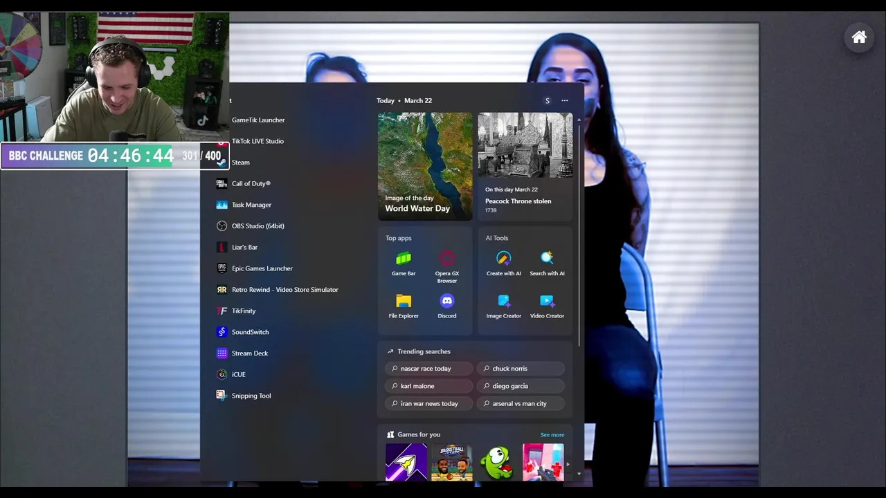Viewport: 886px width, 498px height.
Task: Open Snipping Tool
Action: point(243,396)
